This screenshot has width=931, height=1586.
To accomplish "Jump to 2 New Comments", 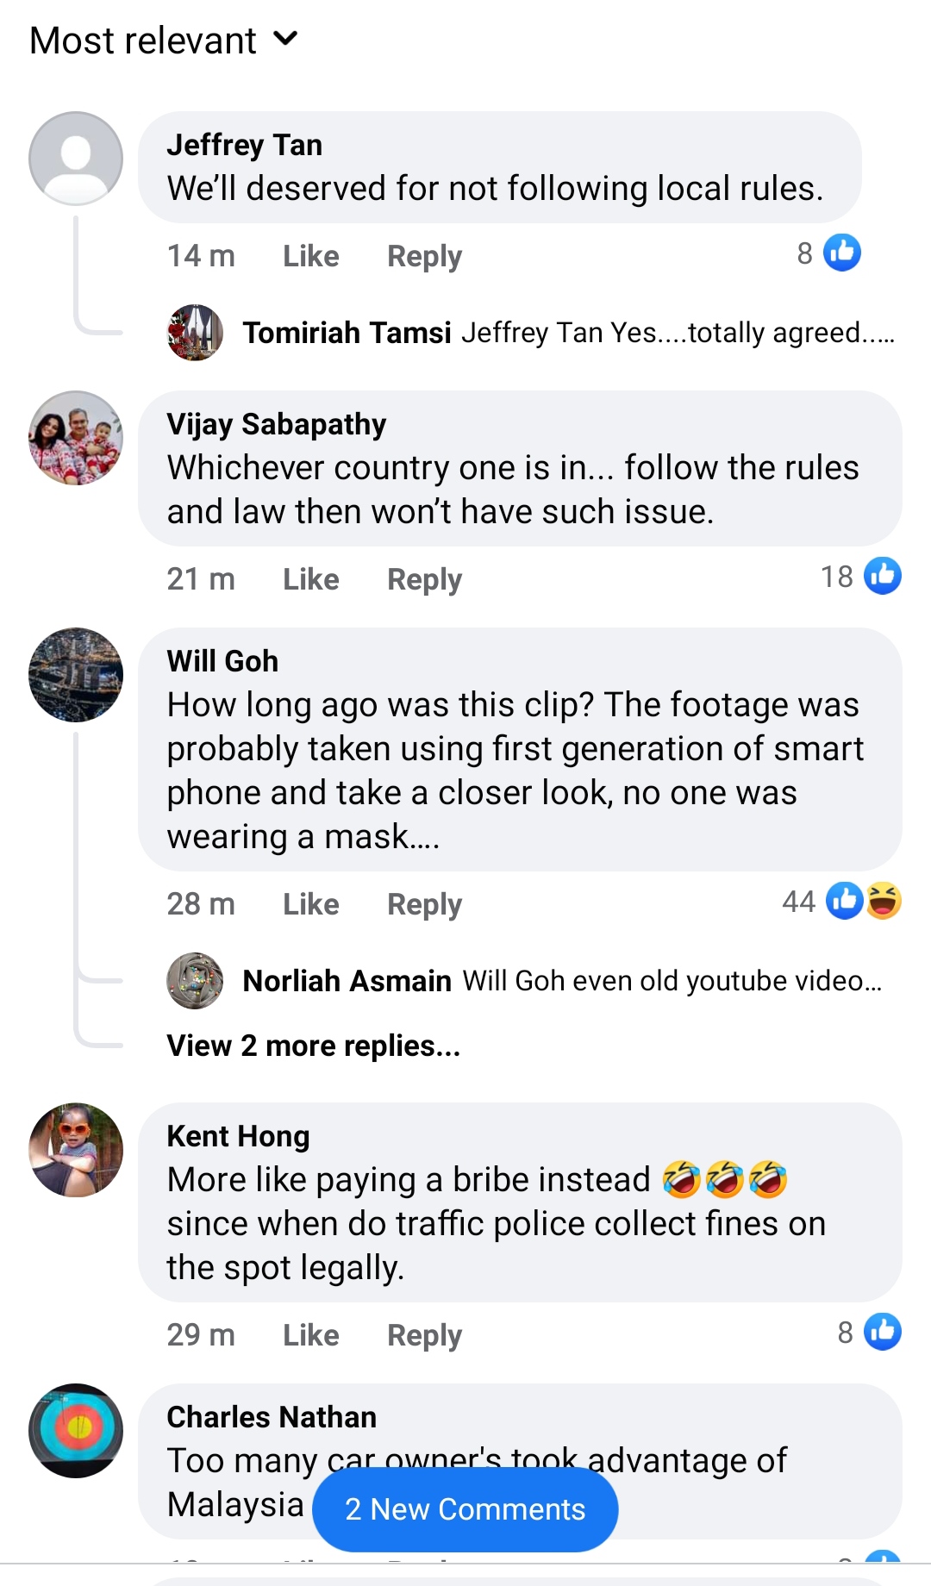I will tap(465, 1509).
